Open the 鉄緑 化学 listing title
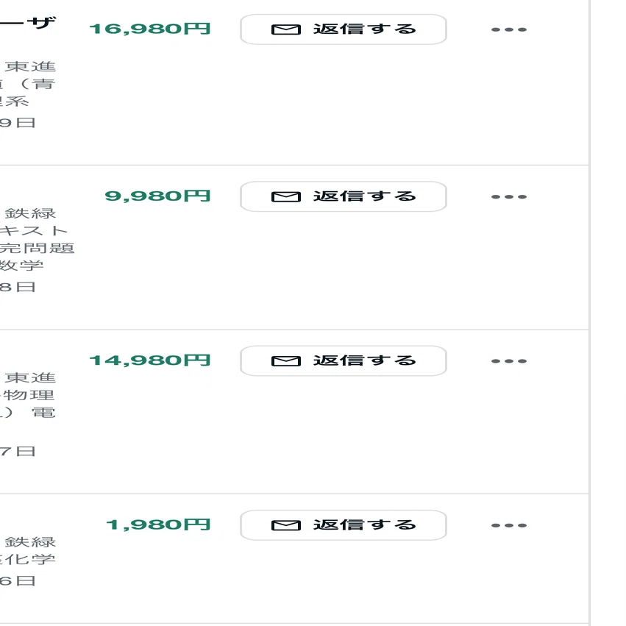 tap(28, 550)
